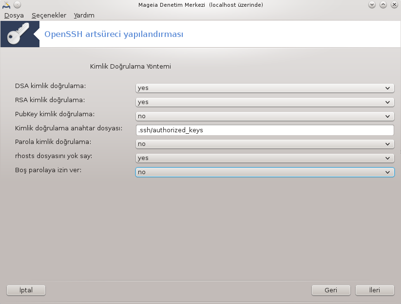
Task: Open the DSA kimlik doğrulama dropdown
Action: tap(265, 88)
